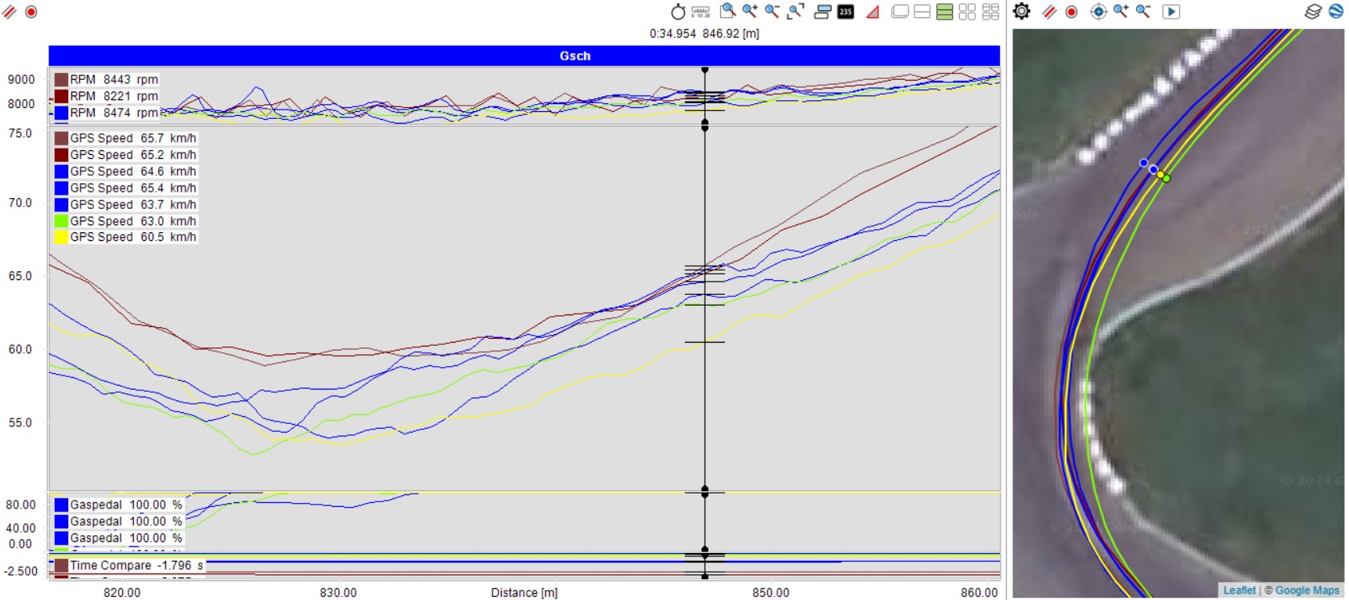Zoom in on the chart

[x=750, y=11]
